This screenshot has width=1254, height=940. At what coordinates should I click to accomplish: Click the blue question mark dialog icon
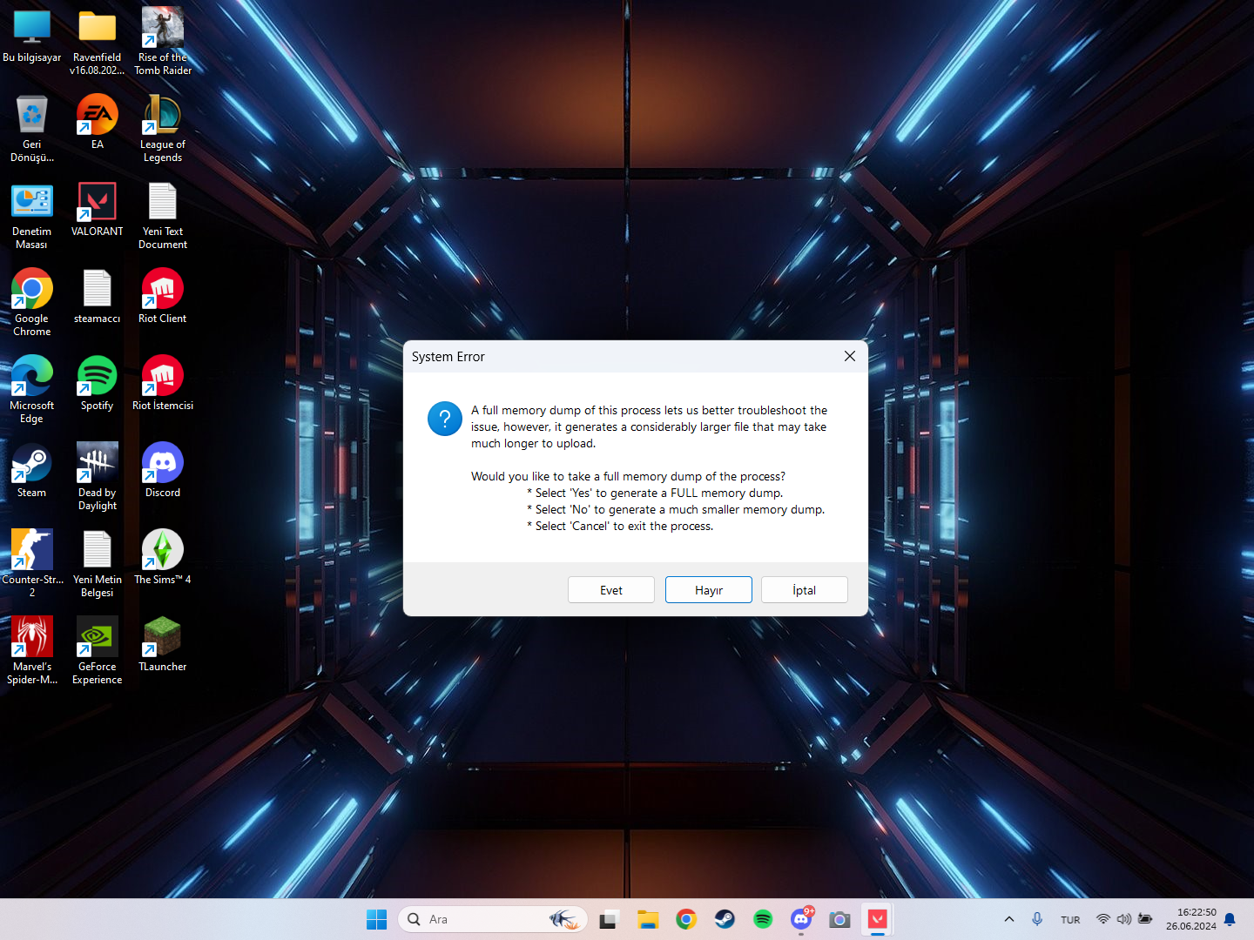pyautogui.click(x=445, y=419)
